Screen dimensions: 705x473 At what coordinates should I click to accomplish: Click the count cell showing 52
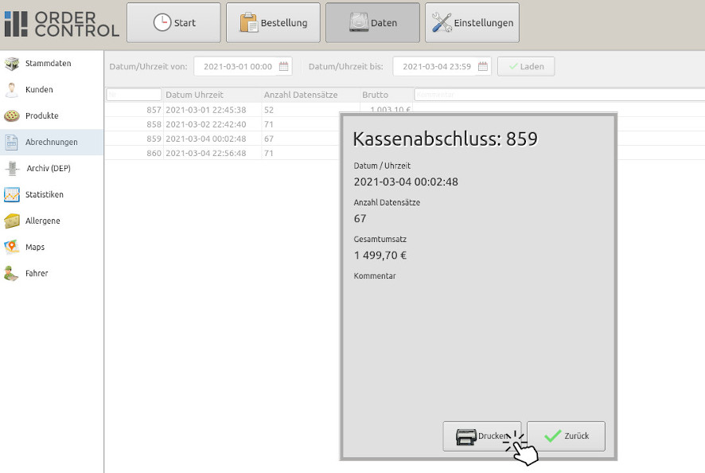coord(269,110)
